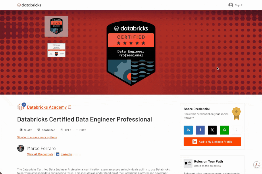Click Sign in to access more options
This screenshot has width=262, height=174.
pyautogui.click(x=37, y=137)
